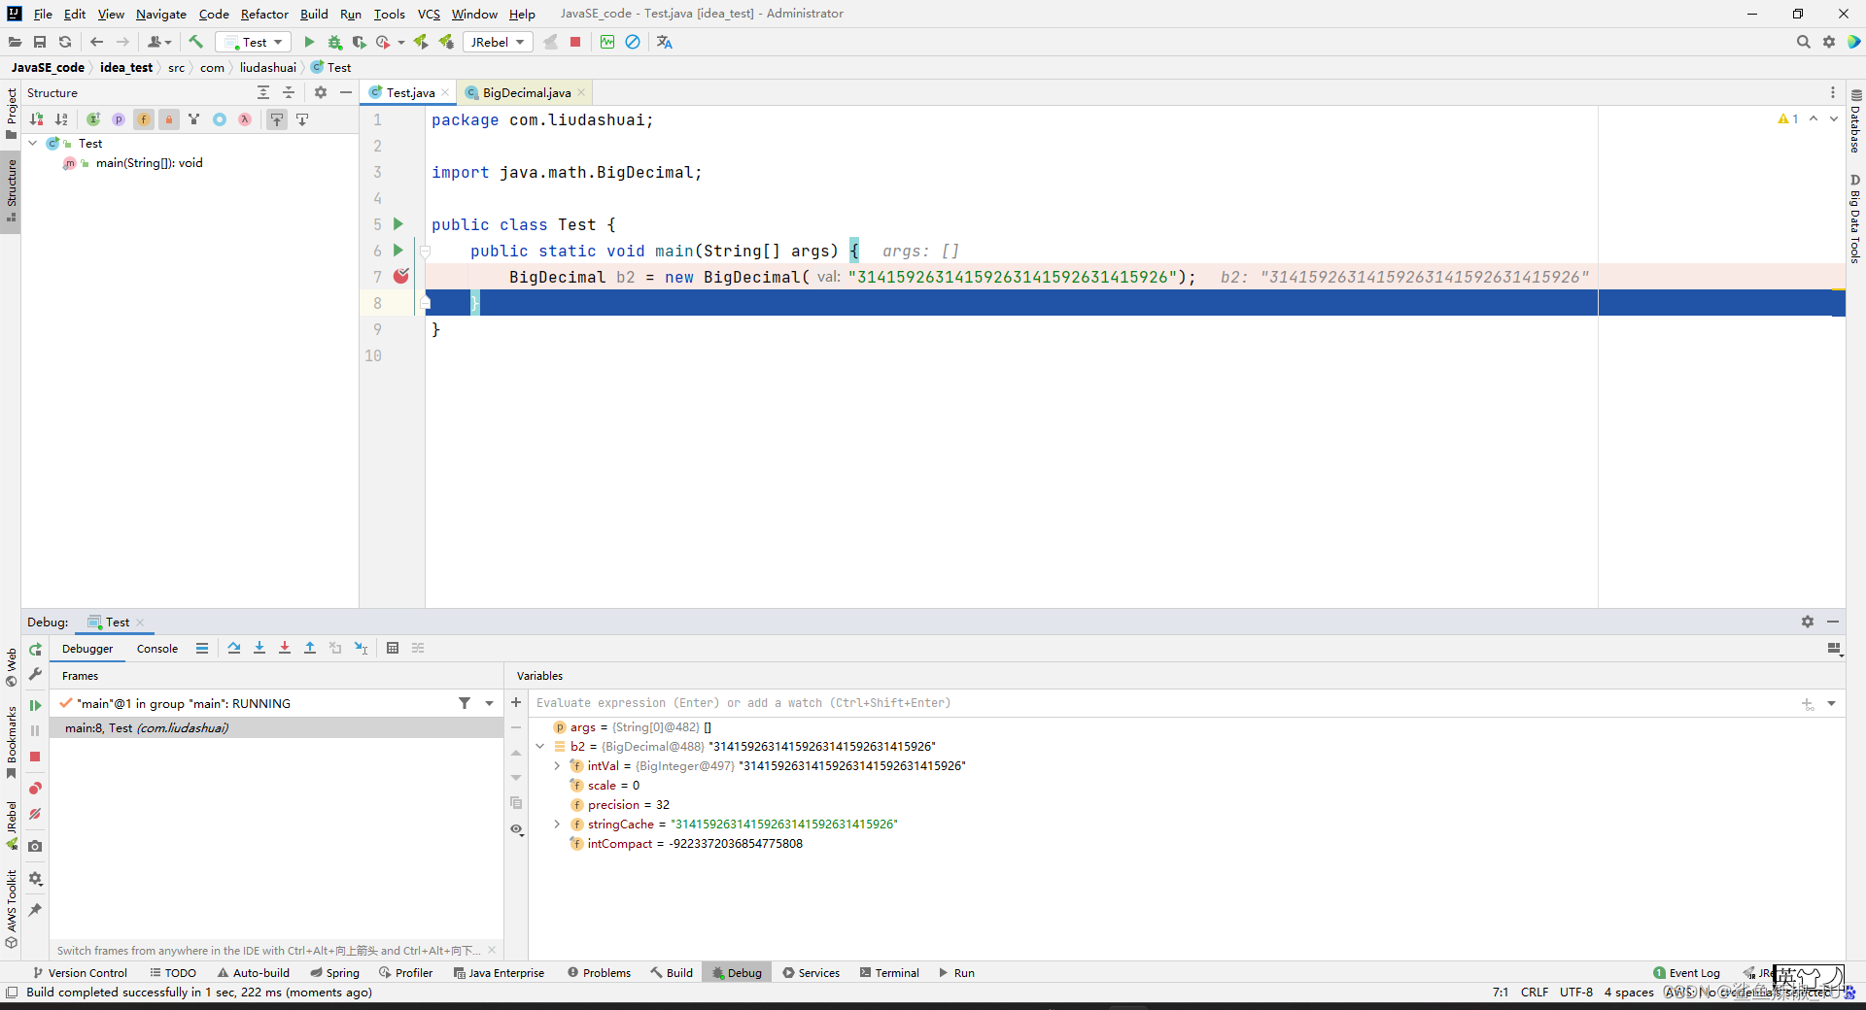Open Event Log in status bar
This screenshot has width=1866, height=1010.
pos(1686,972)
